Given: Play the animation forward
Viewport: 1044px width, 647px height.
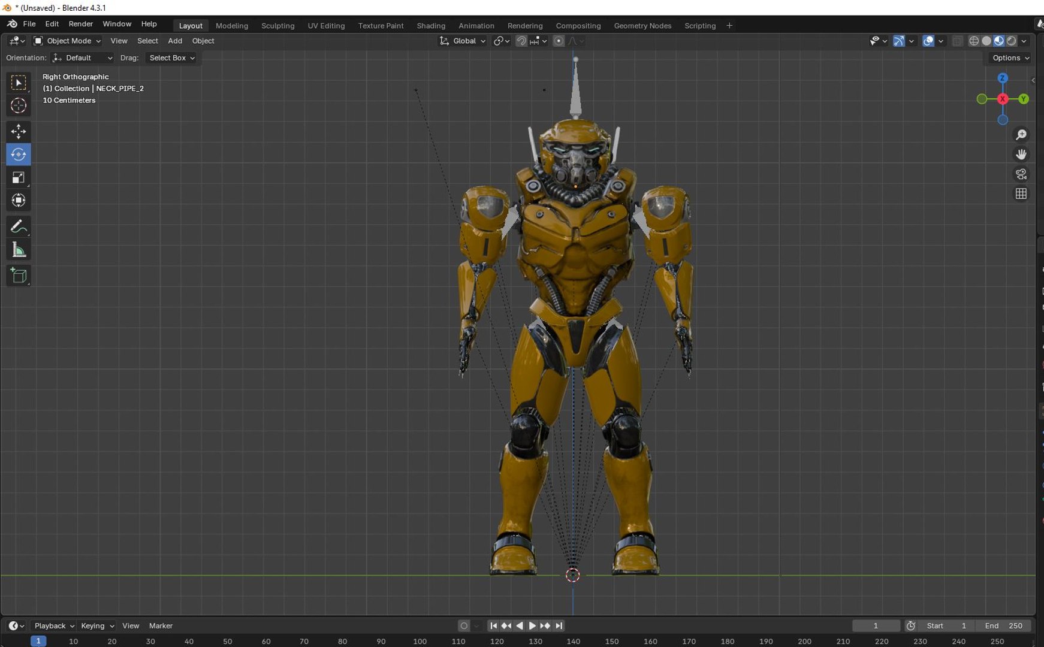Looking at the screenshot, I should pyautogui.click(x=532, y=625).
